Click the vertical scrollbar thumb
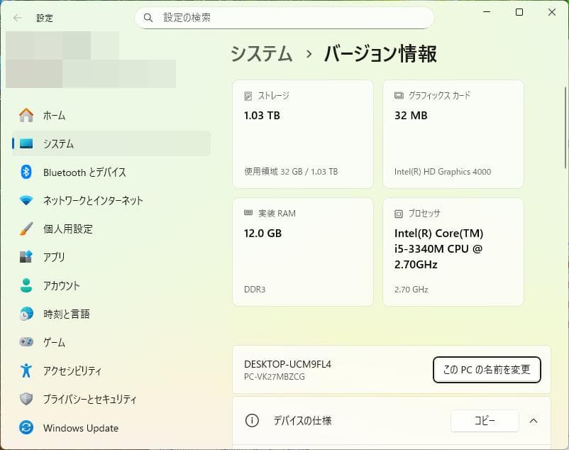Image resolution: width=569 pixels, height=450 pixels. tap(565, 127)
